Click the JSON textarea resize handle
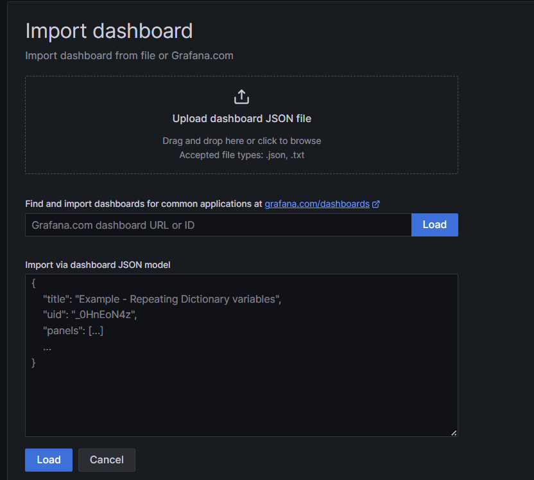Screen dimensions: 534x480 pos(454,433)
